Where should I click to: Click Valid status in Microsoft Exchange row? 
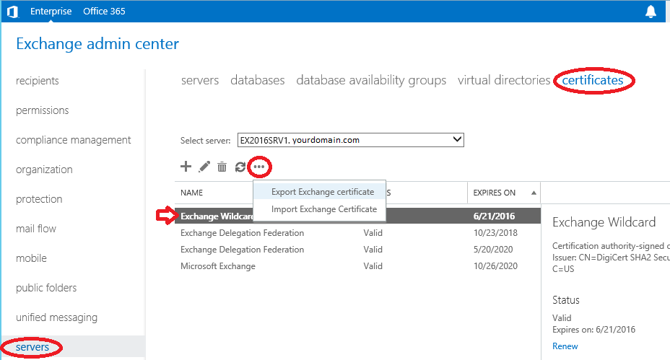tap(373, 266)
